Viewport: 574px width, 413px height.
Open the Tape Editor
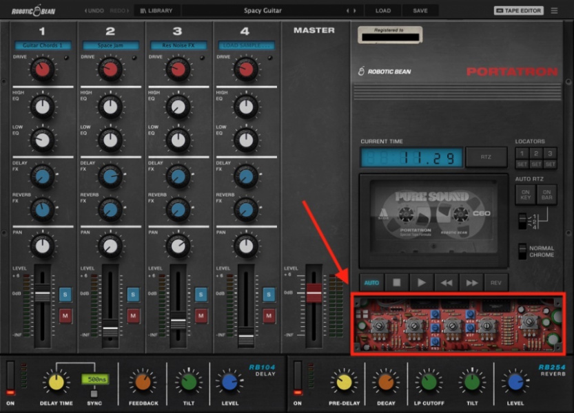click(x=519, y=10)
